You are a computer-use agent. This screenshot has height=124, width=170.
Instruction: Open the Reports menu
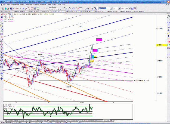click(x=36, y=5)
